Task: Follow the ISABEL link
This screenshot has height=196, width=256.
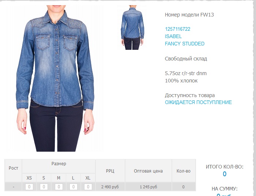Action: pos(173,36)
